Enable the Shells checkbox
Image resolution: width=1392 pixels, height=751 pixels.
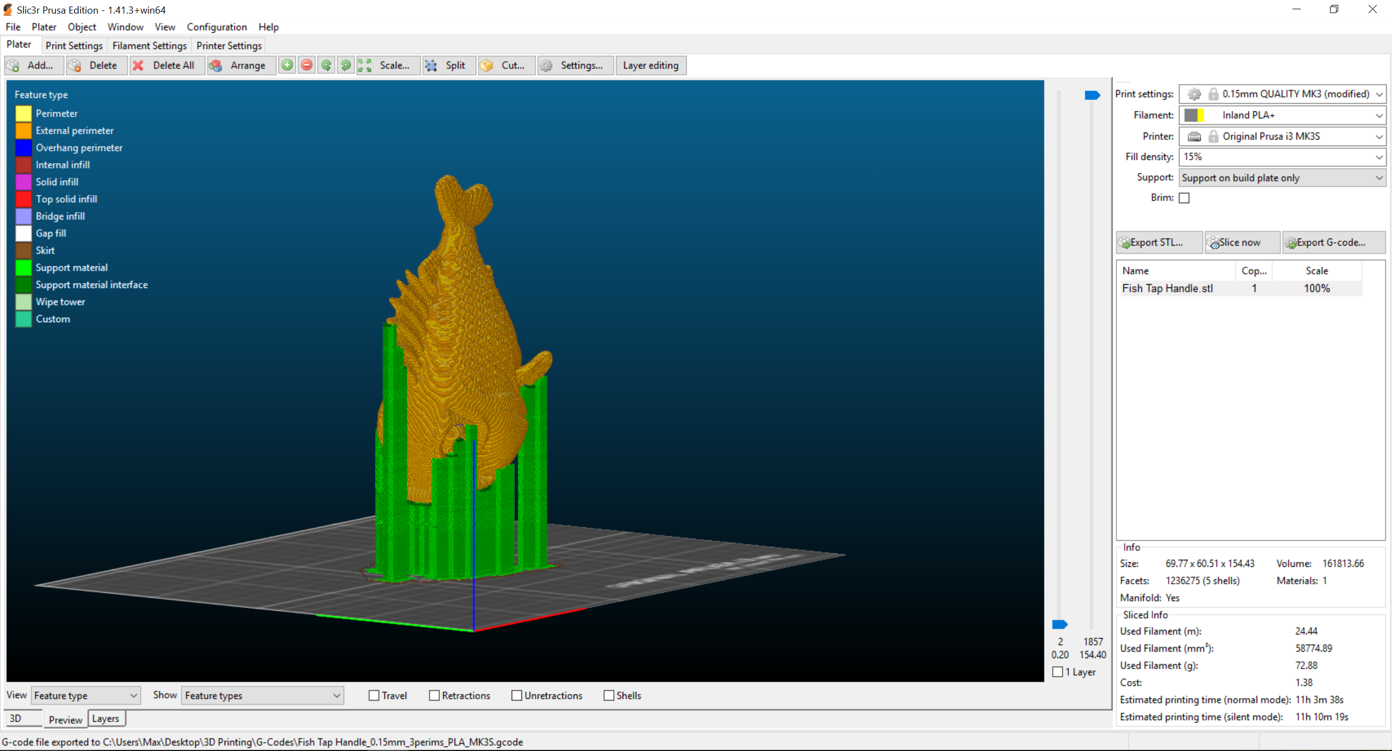pyautogui.click(x=609, y=696)
